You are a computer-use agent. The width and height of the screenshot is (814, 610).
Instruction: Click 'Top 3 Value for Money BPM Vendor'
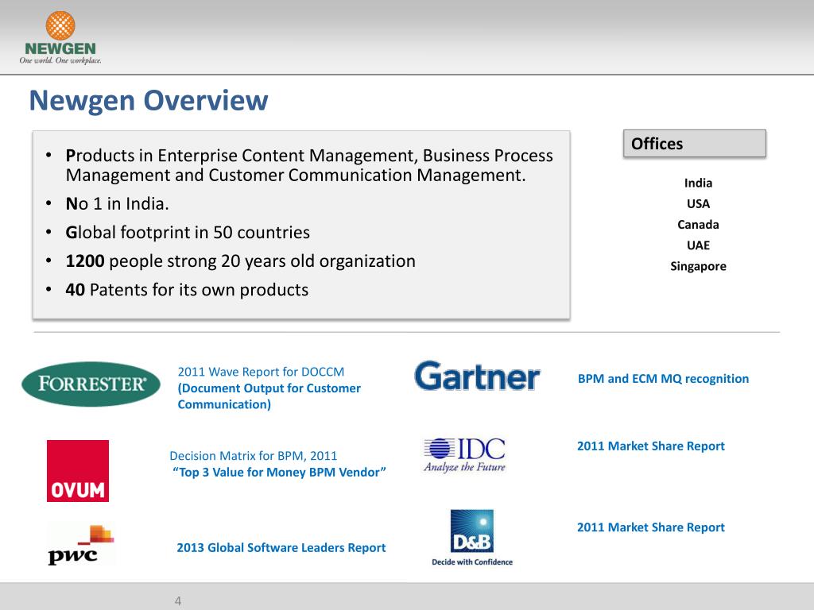279,472
